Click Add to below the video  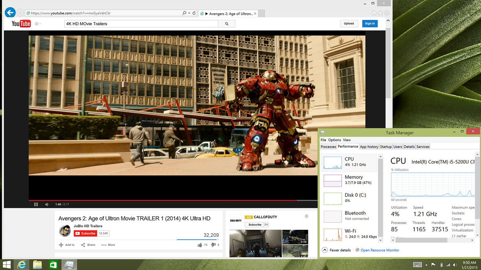[67, 245]
